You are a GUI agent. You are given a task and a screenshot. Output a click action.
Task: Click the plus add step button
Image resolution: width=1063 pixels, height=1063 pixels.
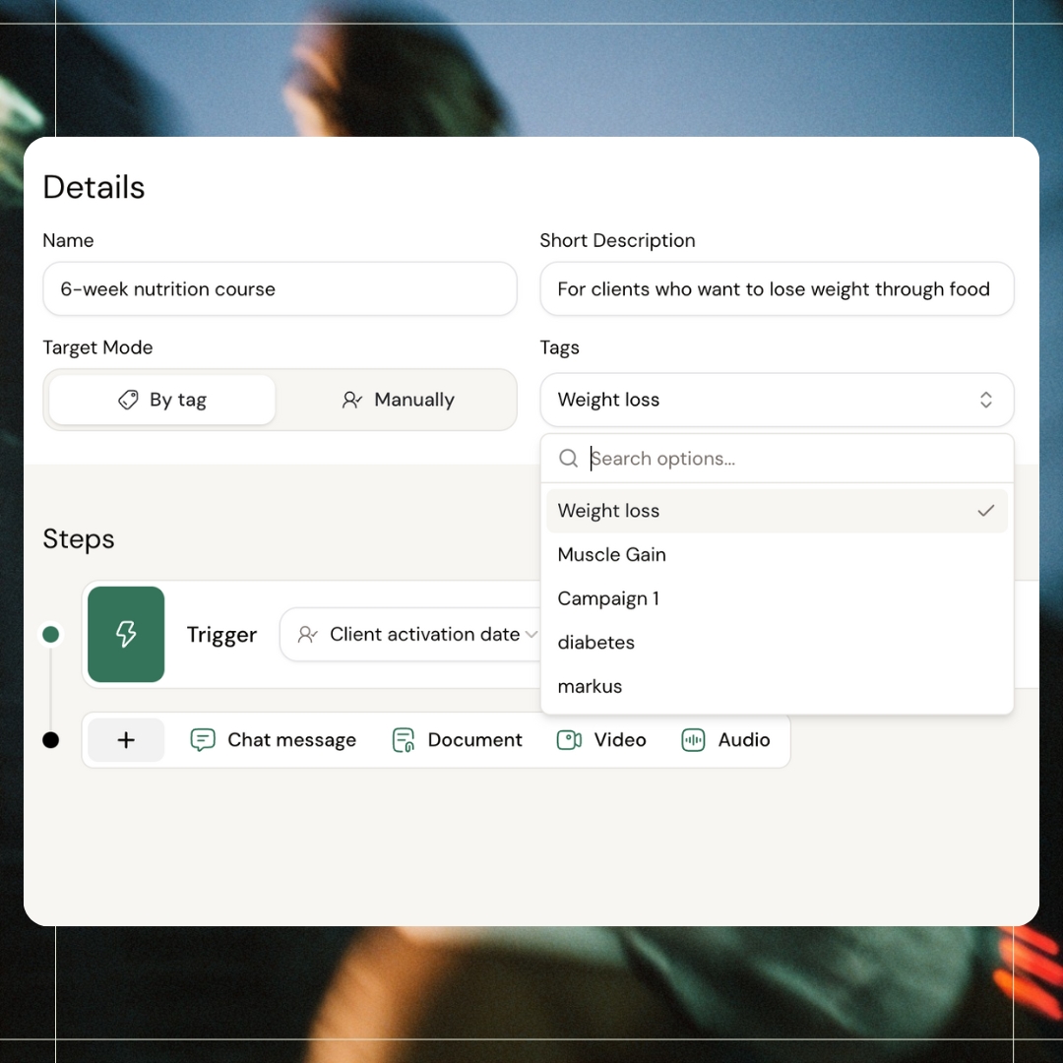(126, 740)
